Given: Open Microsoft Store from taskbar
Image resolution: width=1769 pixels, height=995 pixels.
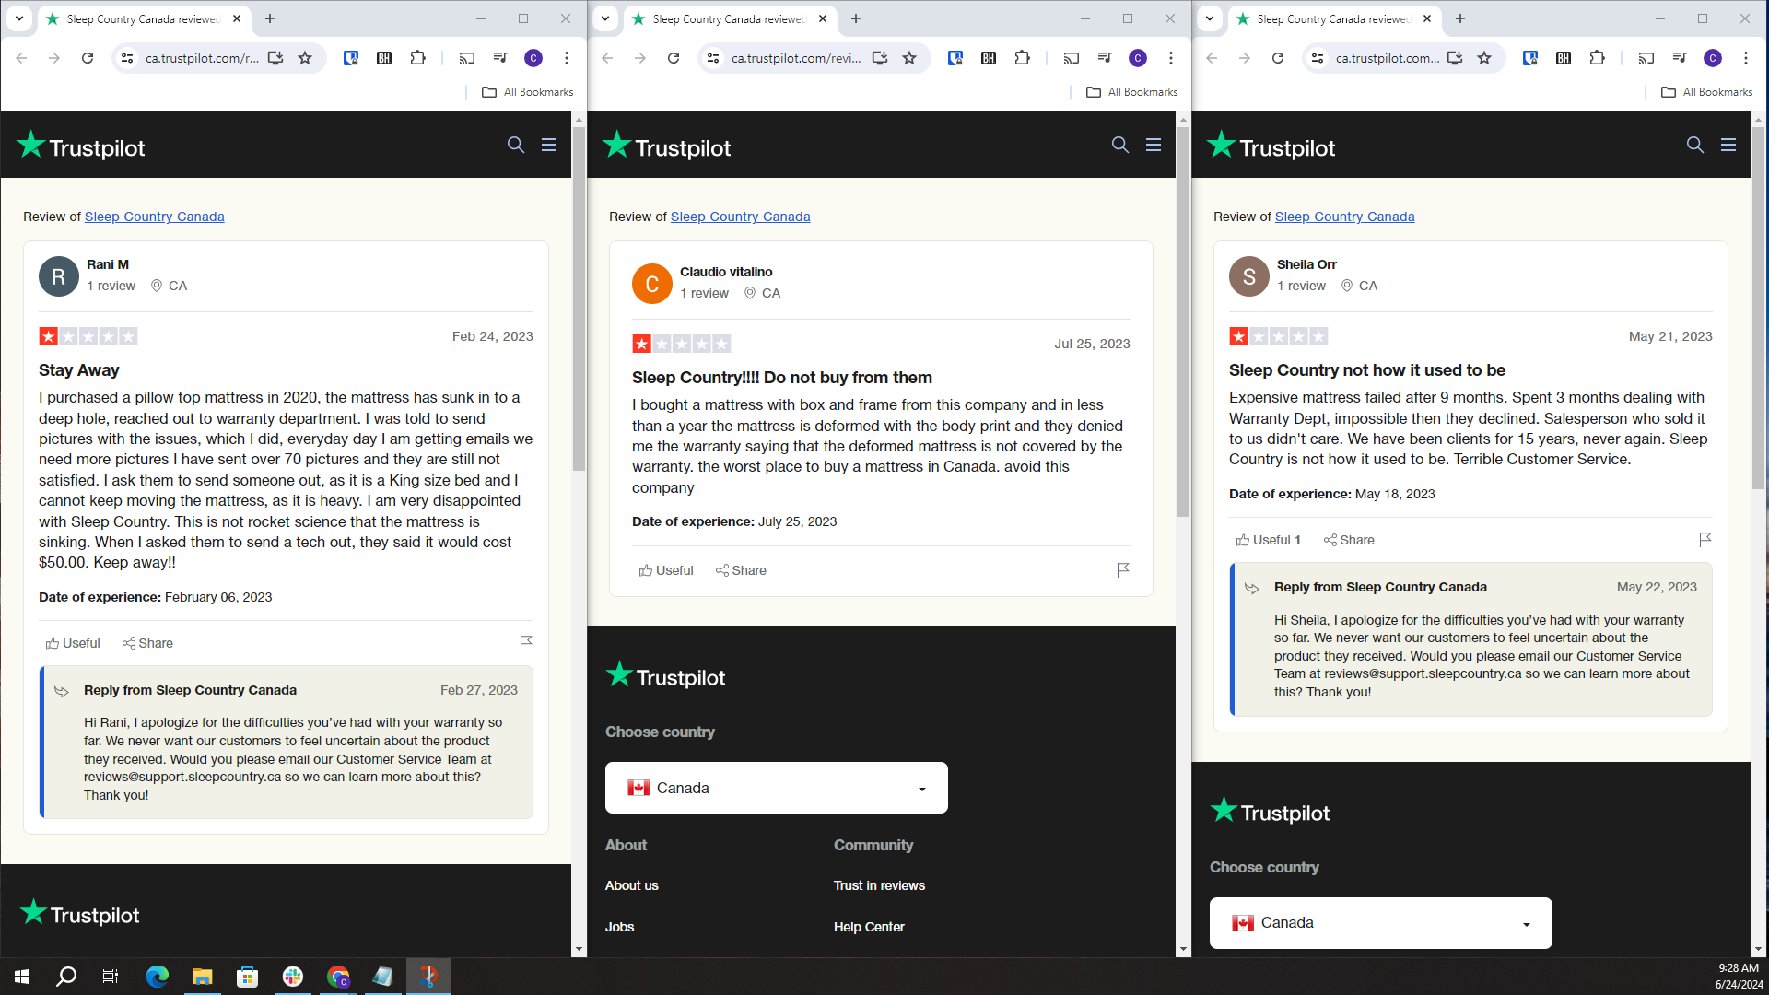Looking at the screenshot, I should tap(247, 977).
